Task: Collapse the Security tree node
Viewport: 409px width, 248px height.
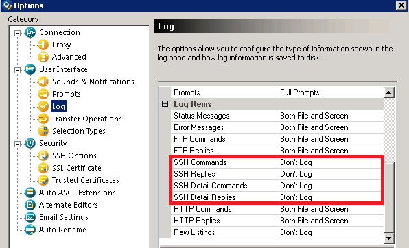Action: point(17,144)
